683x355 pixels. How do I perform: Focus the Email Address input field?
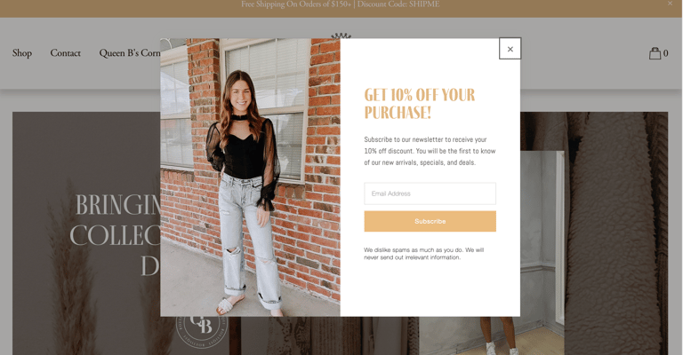pyautogui.click(x=430, y=193)
